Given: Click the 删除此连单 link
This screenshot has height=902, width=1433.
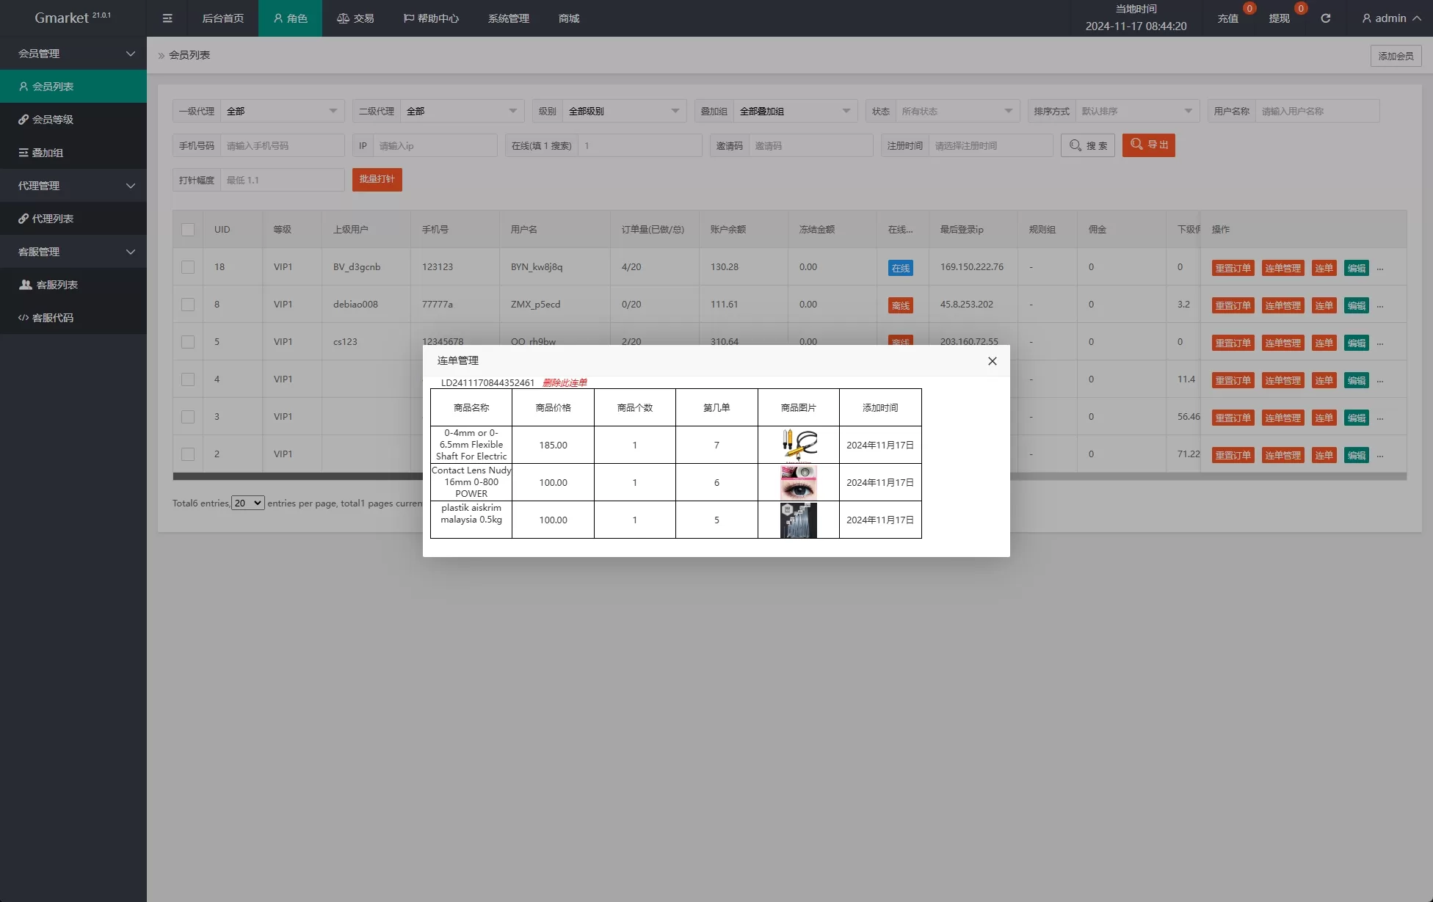Looking at the screenshot, I should [x=565, y=383].
